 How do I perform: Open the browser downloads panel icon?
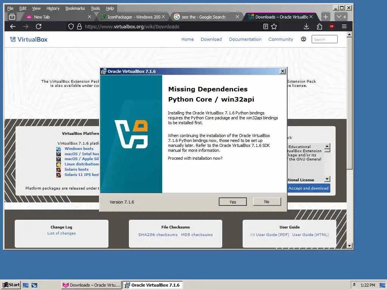[x=306, y=26]
